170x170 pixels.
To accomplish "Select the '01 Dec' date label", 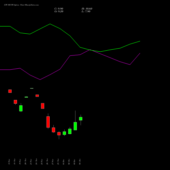I will point(64,161).
